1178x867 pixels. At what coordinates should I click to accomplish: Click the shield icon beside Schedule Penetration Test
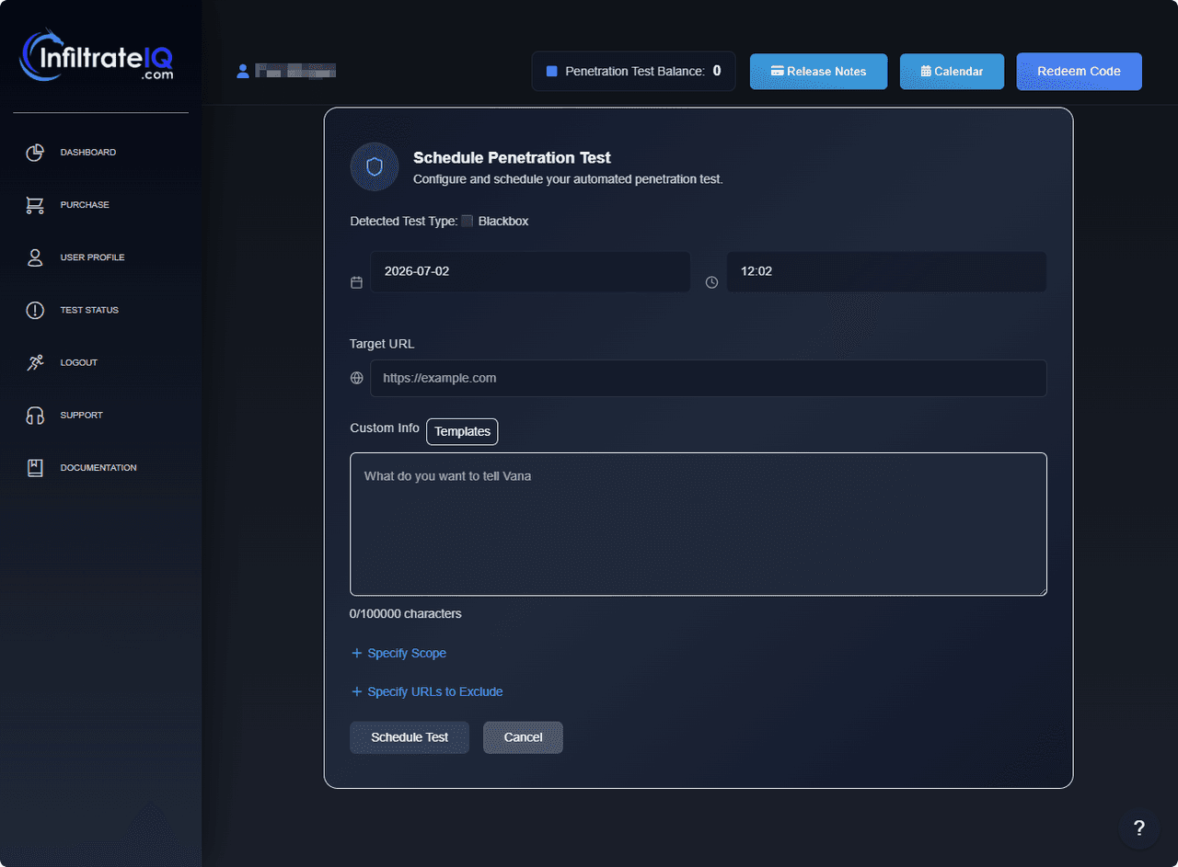click(375, 166)
